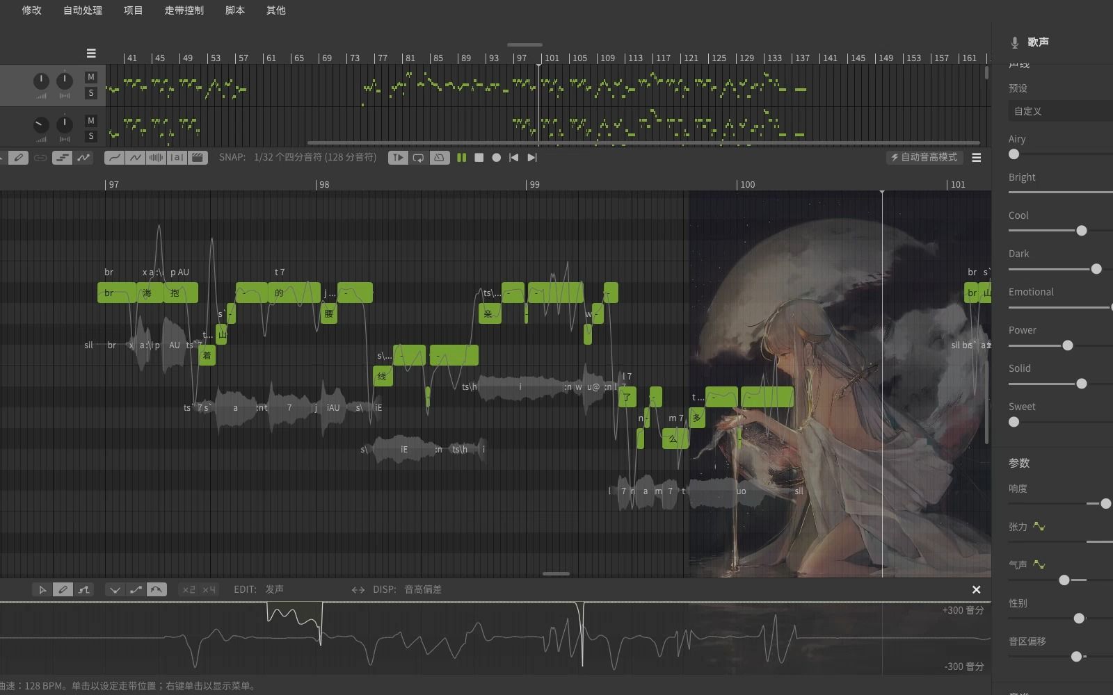Set parameter zoom to ×4
Image resolution: width=1113 pixels, height=695 pixels.
(x=209, y=589)
